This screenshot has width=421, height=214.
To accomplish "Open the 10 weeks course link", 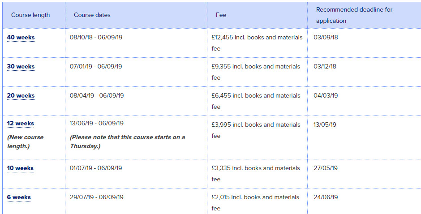I will (20, 168).
